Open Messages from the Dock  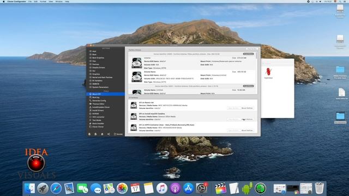(x=96, y=188)
